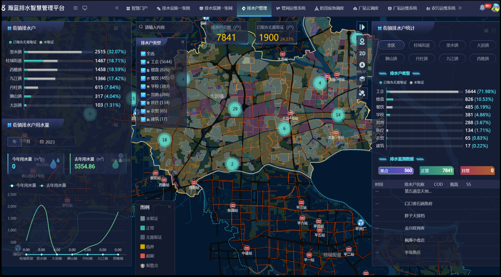The height and width of the screenshot is (277, 501).
Task: Click the 正常 7841 monitoring badge
Action: [x=437, y=171]
